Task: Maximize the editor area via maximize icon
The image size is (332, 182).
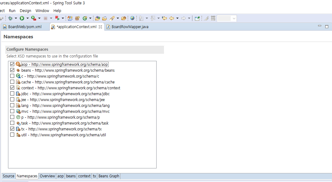Action: 327,27
